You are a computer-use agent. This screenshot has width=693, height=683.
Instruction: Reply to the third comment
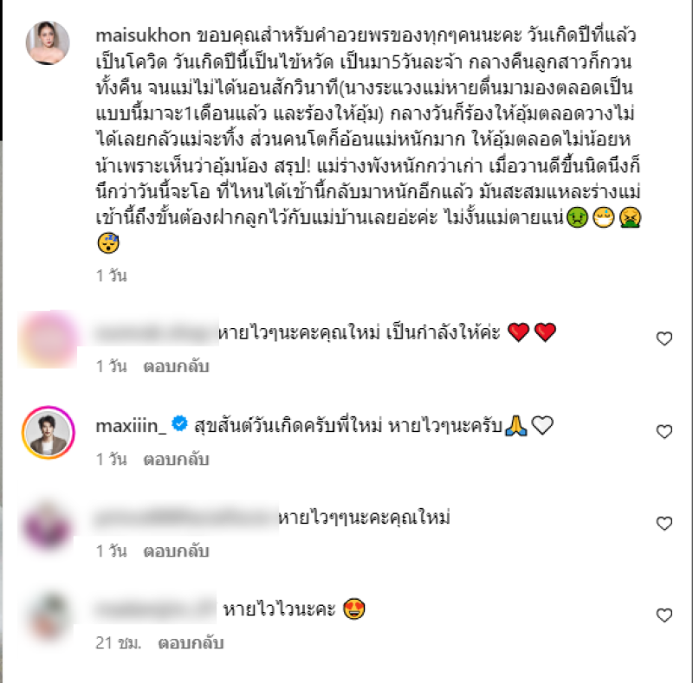point(176,551)
